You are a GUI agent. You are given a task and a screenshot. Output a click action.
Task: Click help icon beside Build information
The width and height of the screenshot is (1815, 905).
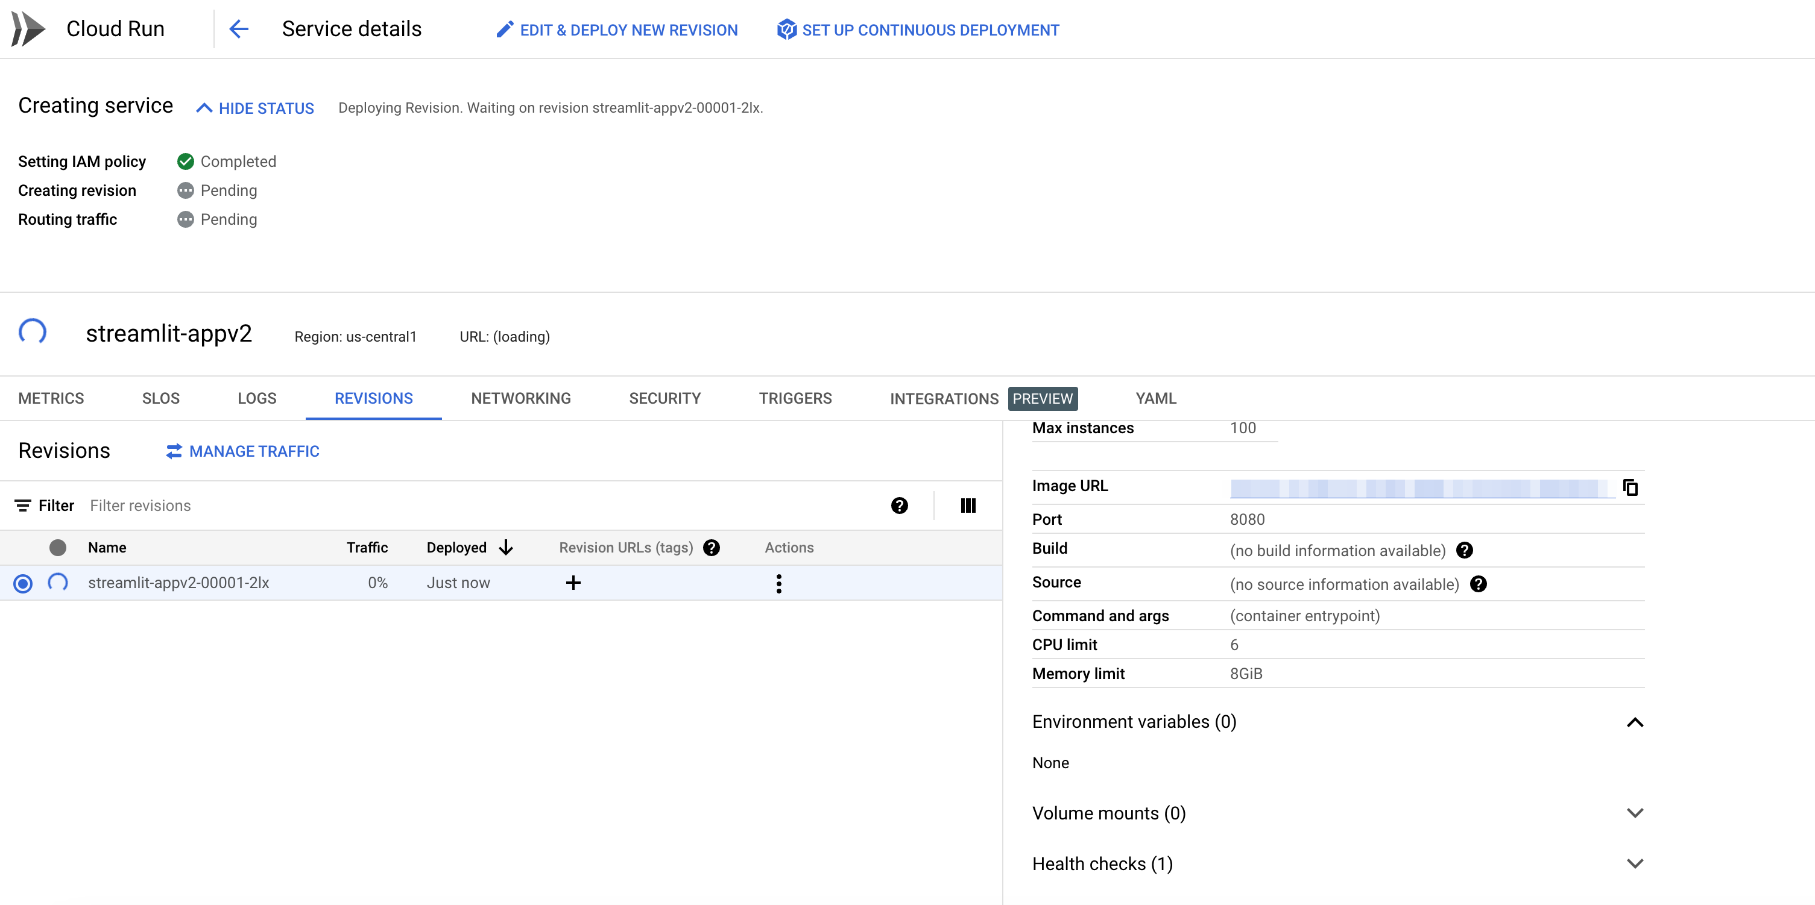coord(1464,550)
